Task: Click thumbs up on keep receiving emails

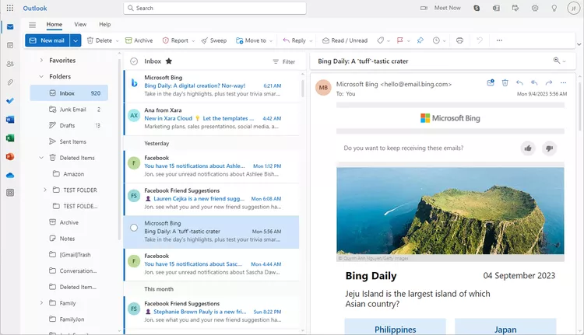Action: point(528,148)
